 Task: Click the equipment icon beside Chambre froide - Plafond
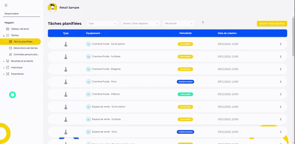pyautogui.click(x=88, y=94)
